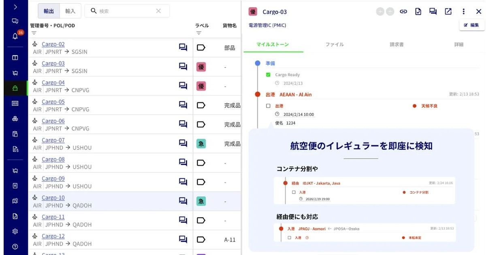This screenshot has height=255, width=486.
Task: Check the 出港 departure checkbox
Action: click(x=268, y=106)
